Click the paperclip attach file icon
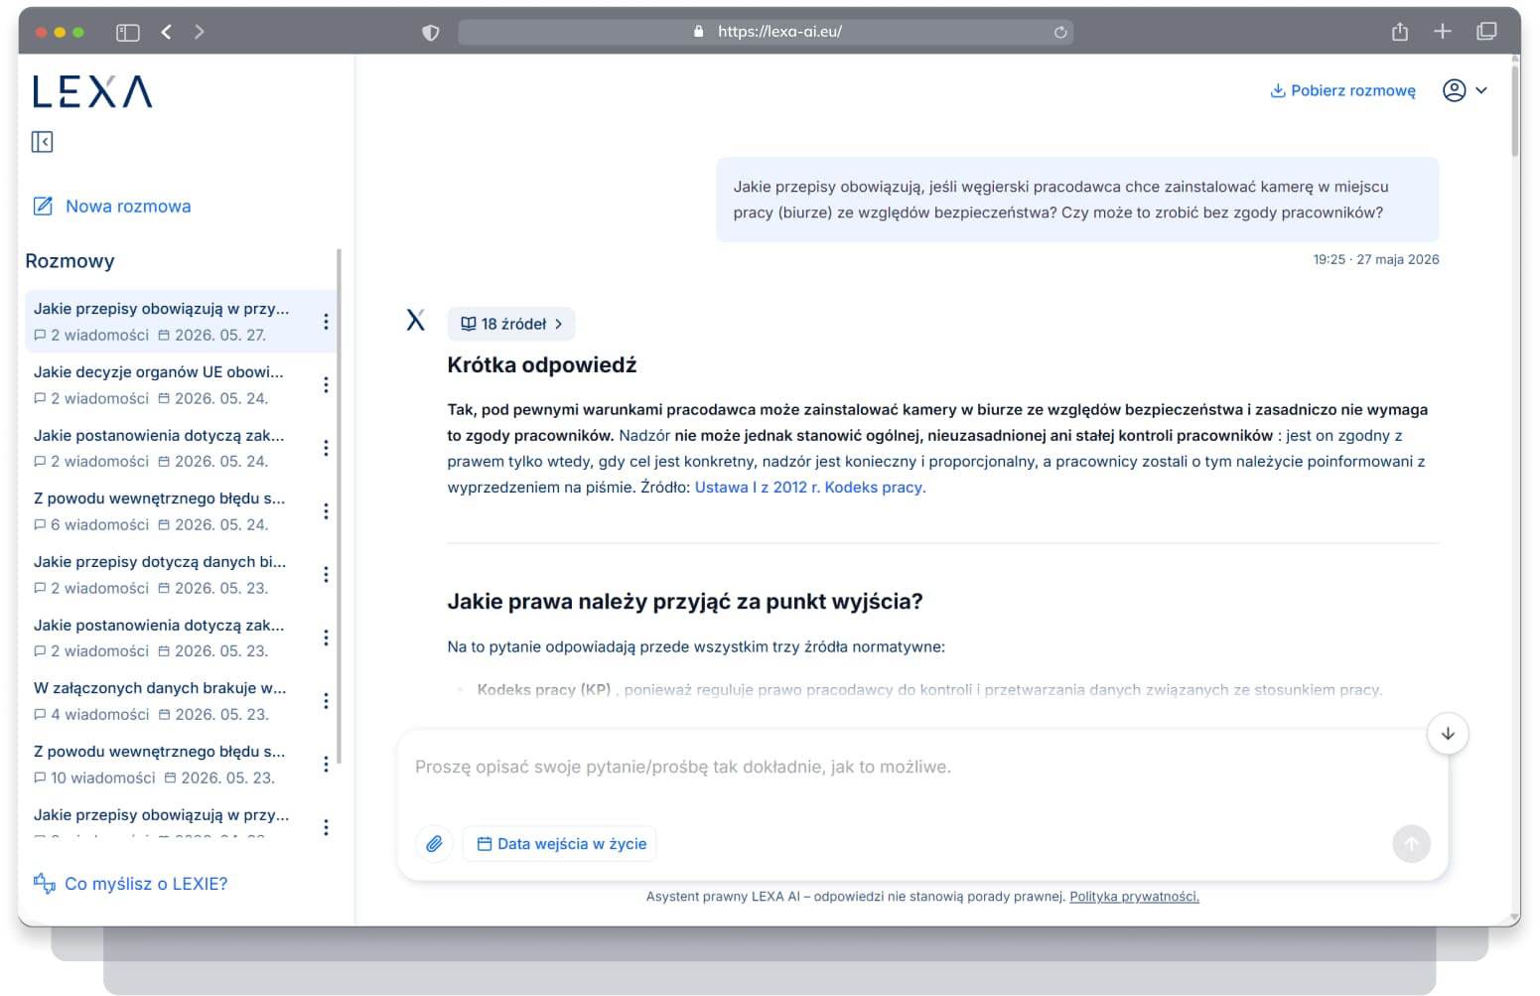 (x=434, y=844)
